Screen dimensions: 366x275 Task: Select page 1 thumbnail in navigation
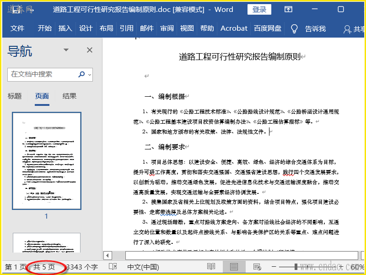pyautogui.click(x=46, y=160)
